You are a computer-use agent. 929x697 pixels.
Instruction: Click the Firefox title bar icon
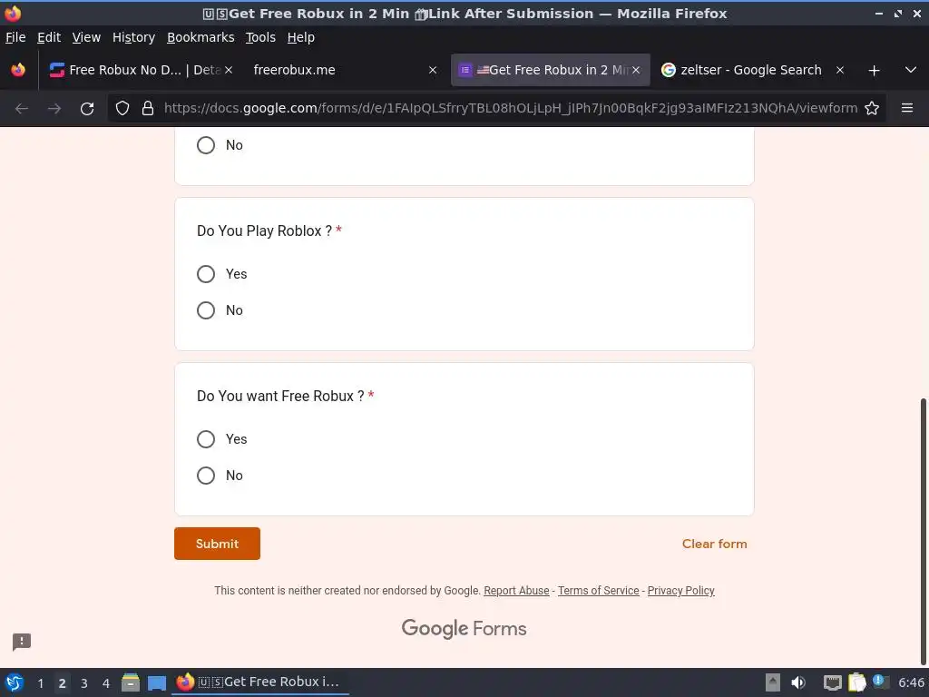pos(13,13)
